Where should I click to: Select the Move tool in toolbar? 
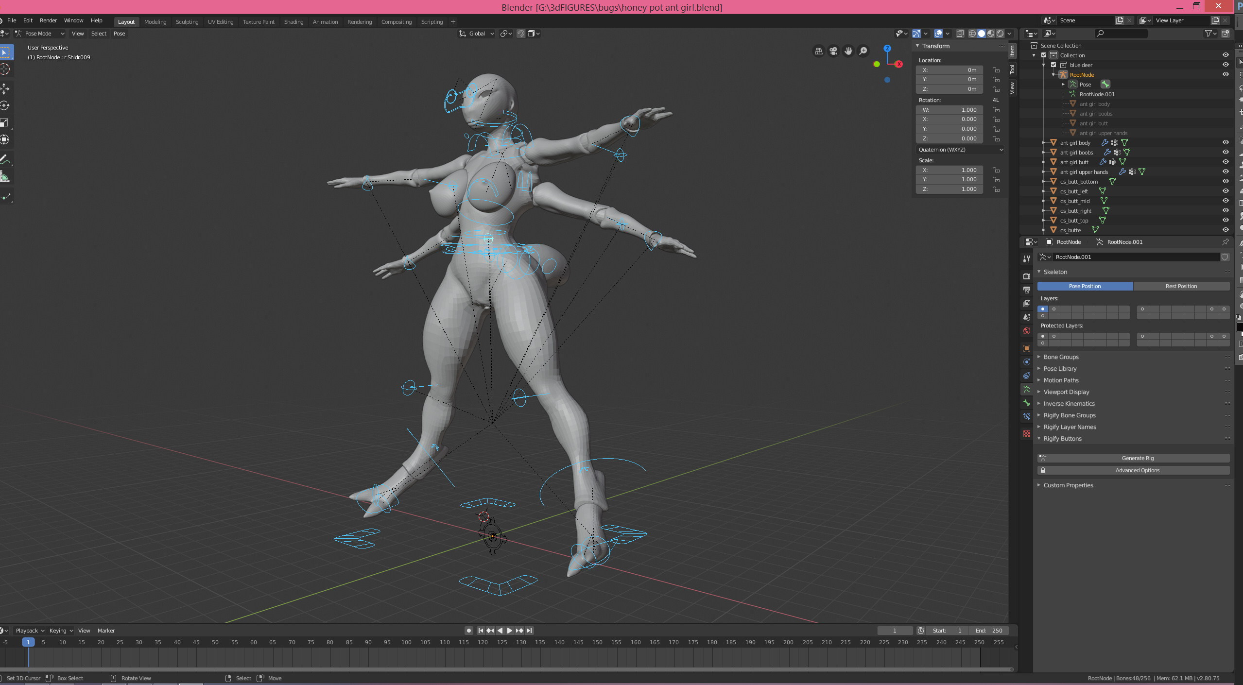(5, 88)
